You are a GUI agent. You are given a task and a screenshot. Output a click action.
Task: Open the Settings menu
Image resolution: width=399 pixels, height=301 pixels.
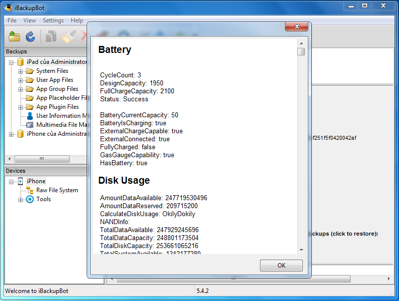[53, 20]
